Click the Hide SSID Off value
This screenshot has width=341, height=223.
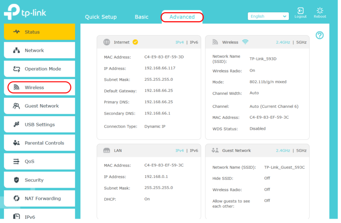click(x=267, y=178)
